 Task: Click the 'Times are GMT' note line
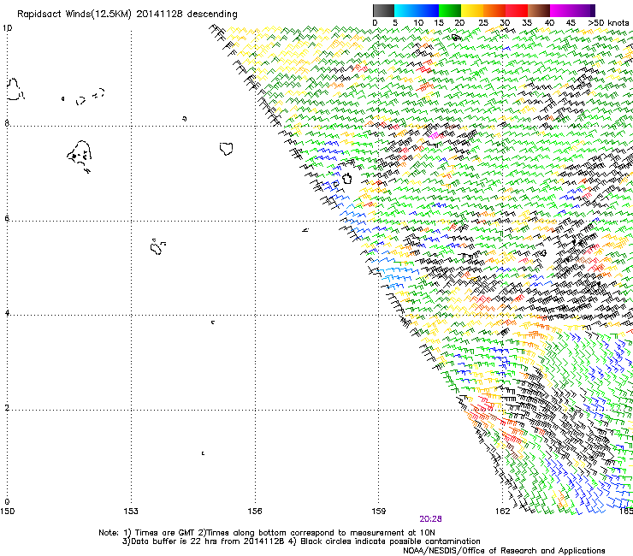[x=267, y=533]
